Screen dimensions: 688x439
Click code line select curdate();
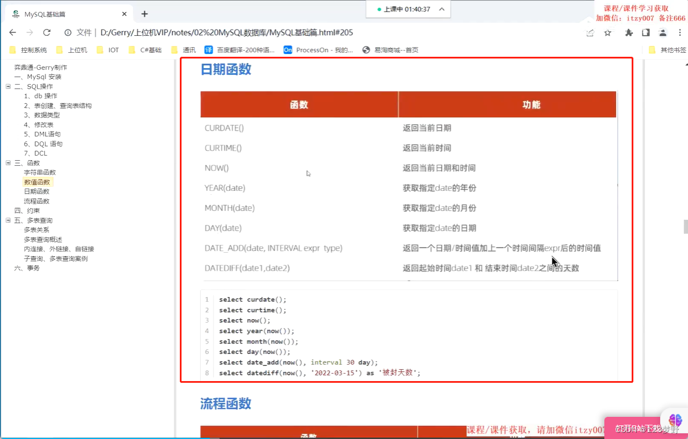coord(253,299)
